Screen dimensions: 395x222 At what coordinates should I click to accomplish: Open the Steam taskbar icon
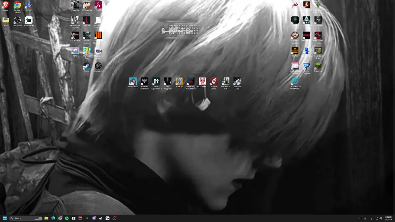click(101, 218)
